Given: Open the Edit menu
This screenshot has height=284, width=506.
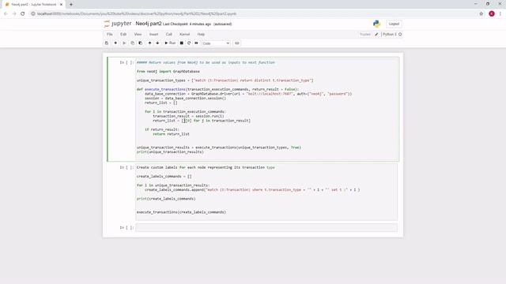Looking at the screenshot, I should tap(123, 35).
